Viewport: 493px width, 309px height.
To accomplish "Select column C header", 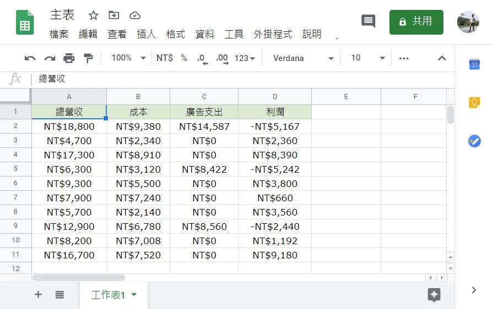I will [204, 97].
